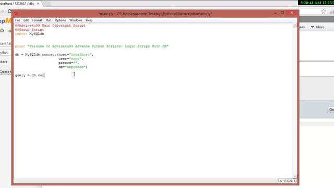Click the ##Group Script comment line
This screenshot has width=334, height=188.
click(x=29, y=30)
